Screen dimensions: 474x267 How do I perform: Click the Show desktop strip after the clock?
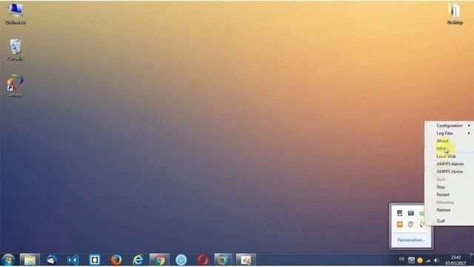point(472,260)
